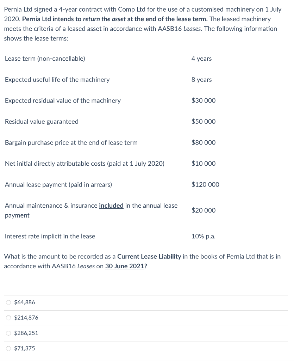Click the $120 000 annual lease payment
This screenshot has height=361, width=294.
(x=205, y=184)
